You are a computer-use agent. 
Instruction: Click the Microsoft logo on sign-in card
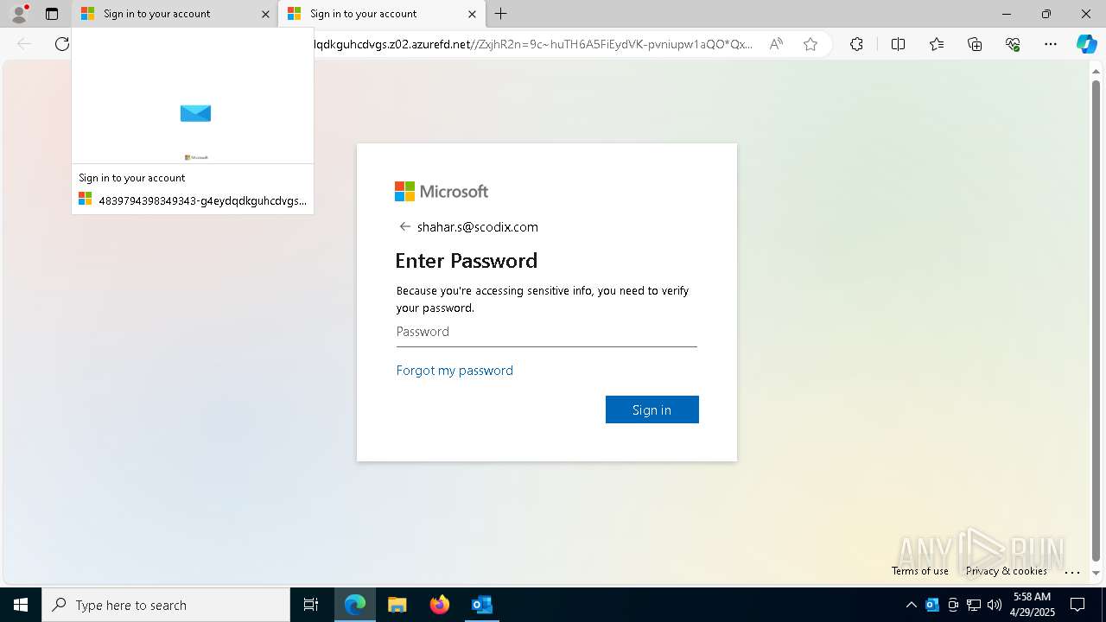[442, 191]
